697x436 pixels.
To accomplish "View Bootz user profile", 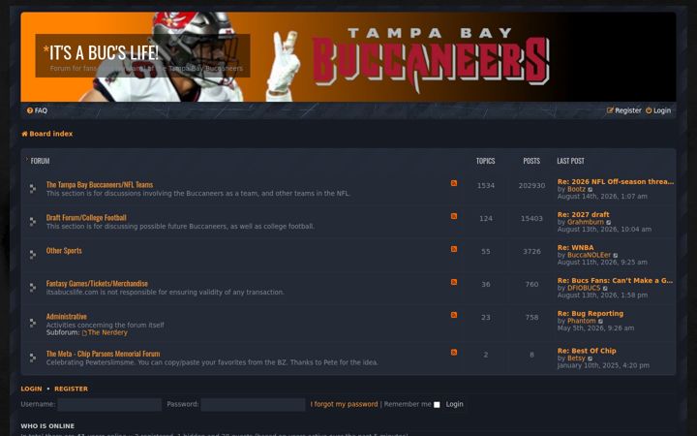I will click(576, 189).
